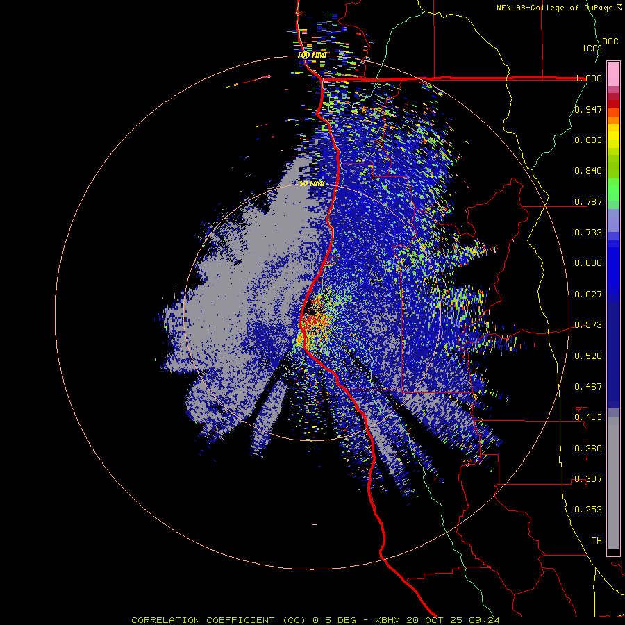Click the 0.840 scale value
Viewport: 625px width, 625px height.
click(x=588, y=171)
